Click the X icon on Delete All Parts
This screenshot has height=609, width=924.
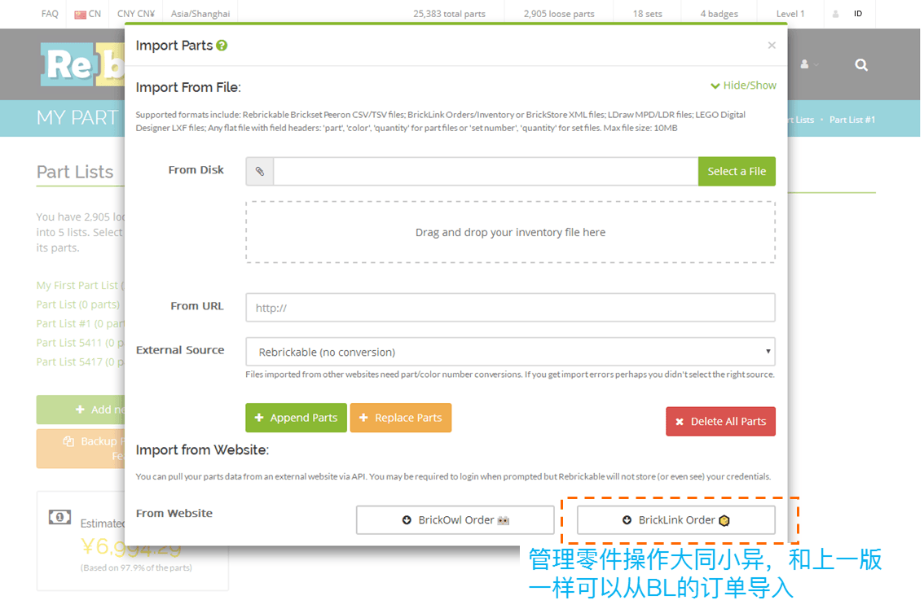[x=680, y=422]
